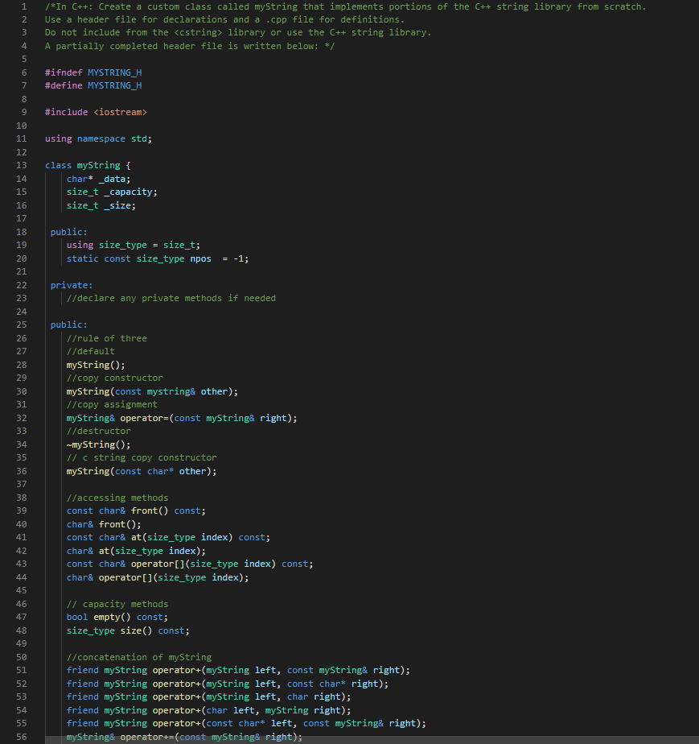Click 'char left' parameter on line 54
Screen dimensions: 699x744
point(230,710)
